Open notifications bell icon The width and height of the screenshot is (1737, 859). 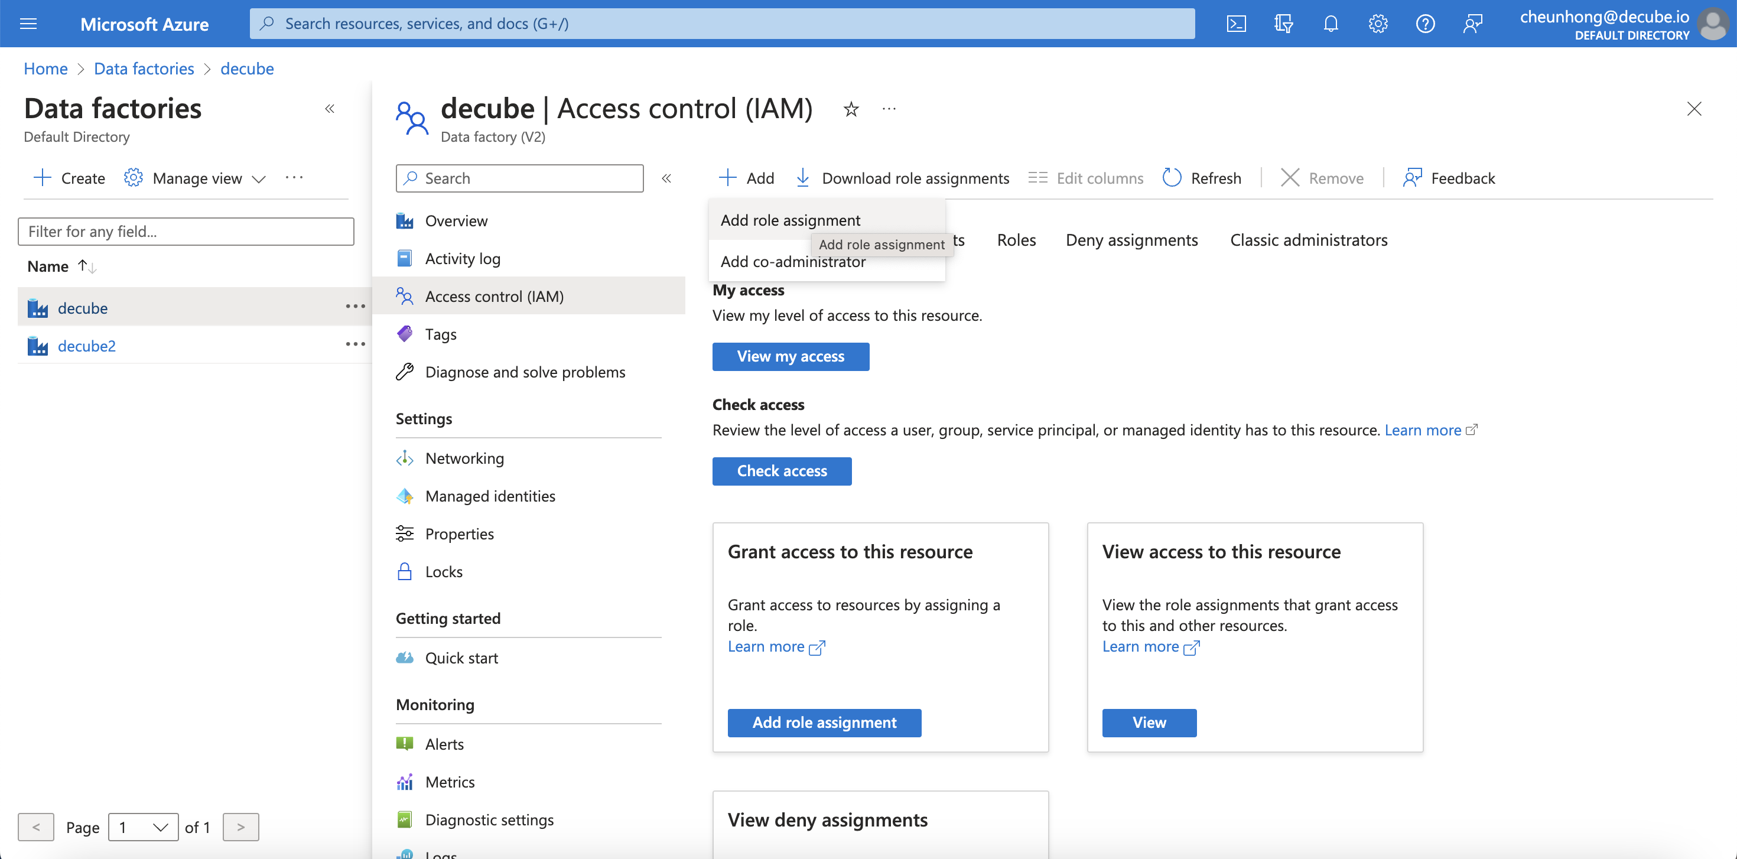(x=1330, y=24)
